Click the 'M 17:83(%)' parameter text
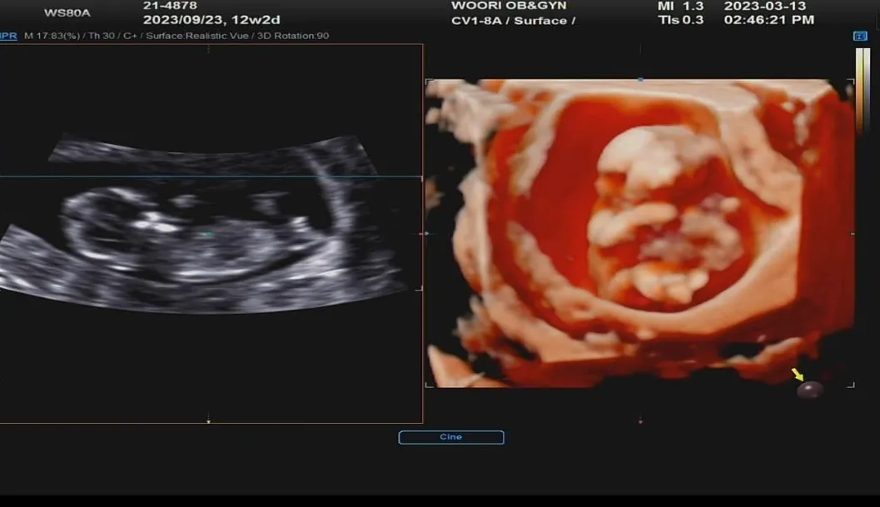The image size is (880, 507). tap(52, 36)
